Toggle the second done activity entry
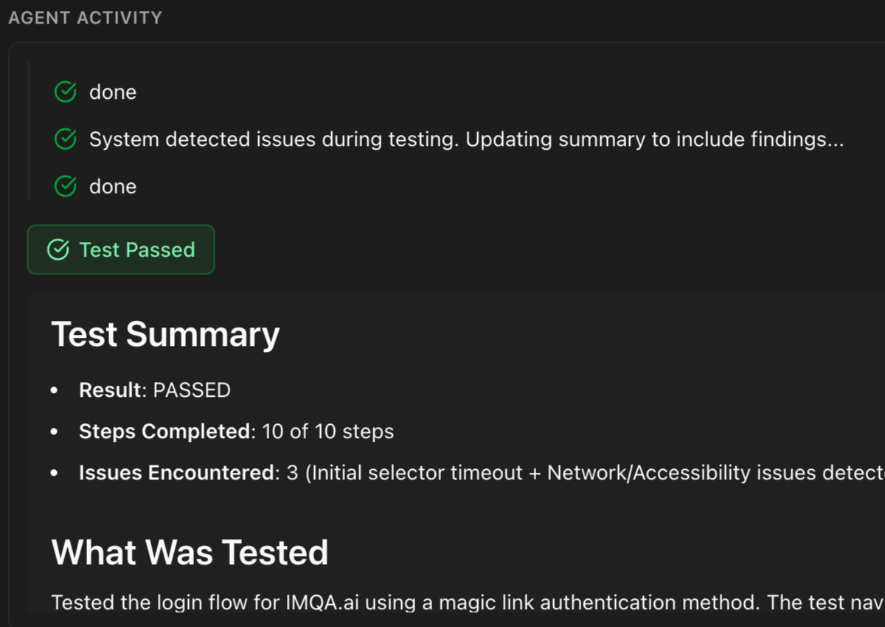Screen dimensions: 885x627 coord(113,186)
